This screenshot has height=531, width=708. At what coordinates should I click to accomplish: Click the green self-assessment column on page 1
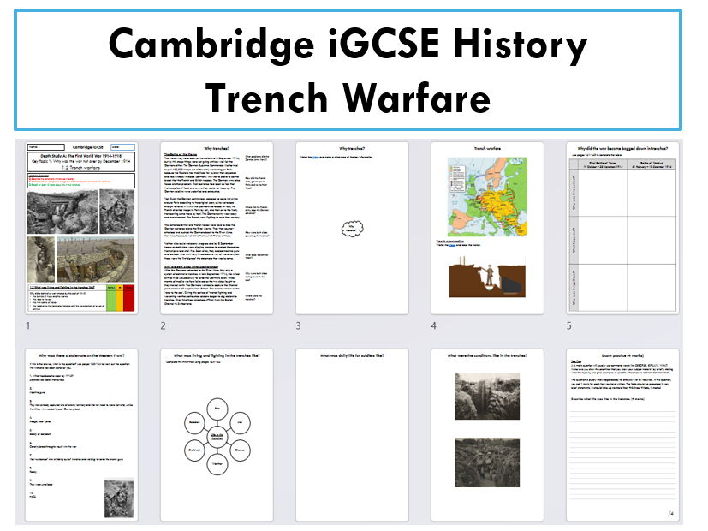point(111,297)
